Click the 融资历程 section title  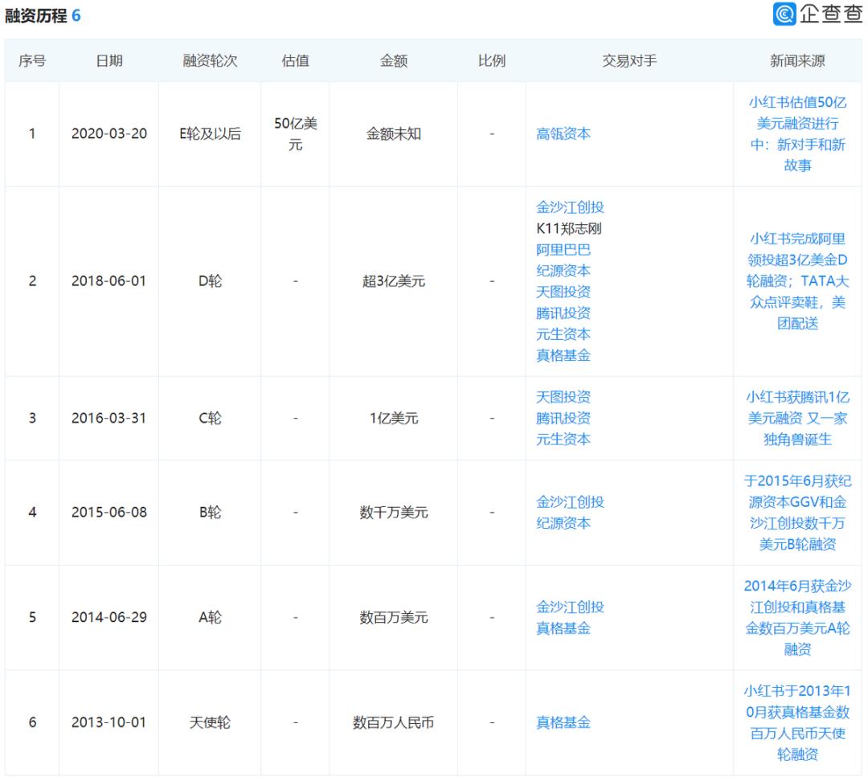point(35,15)
